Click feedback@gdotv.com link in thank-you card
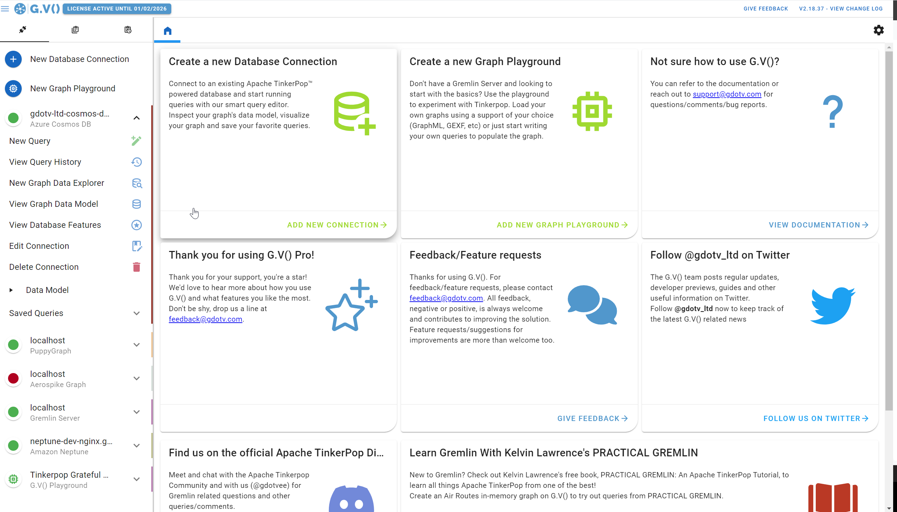897x512 pixels. click(x=206, y=319)
